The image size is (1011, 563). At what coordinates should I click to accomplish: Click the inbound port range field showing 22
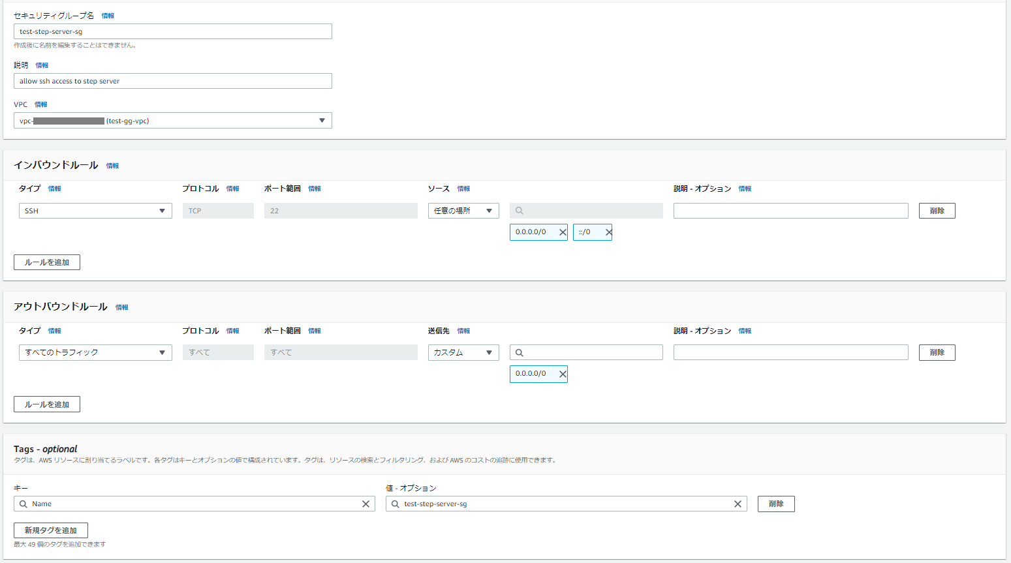(x=341, y=211)
